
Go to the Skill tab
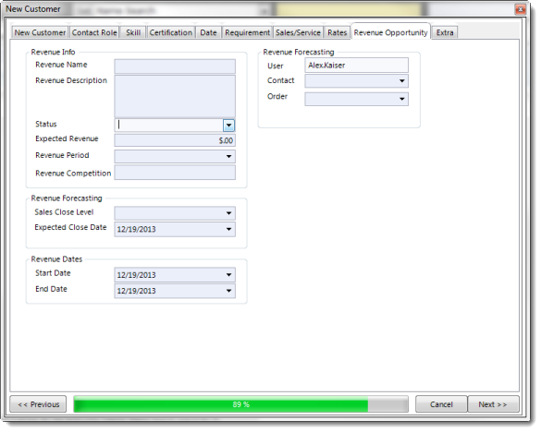click(x=133, y=32)
